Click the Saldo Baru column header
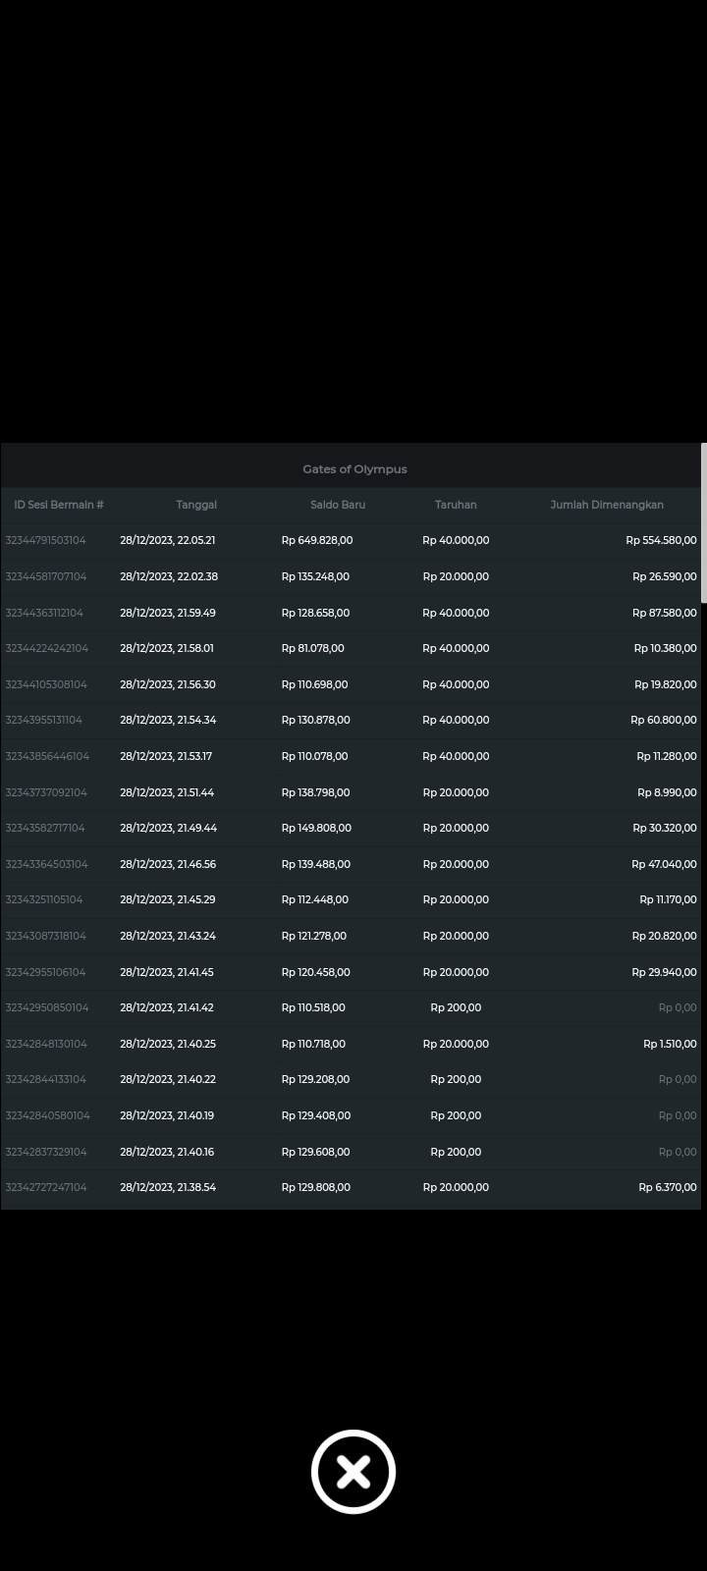Viewport: 707px width, 1571px height. coord(338,505)
